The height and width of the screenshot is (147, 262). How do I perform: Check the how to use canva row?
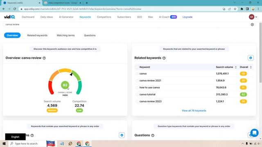coord(137,87)
